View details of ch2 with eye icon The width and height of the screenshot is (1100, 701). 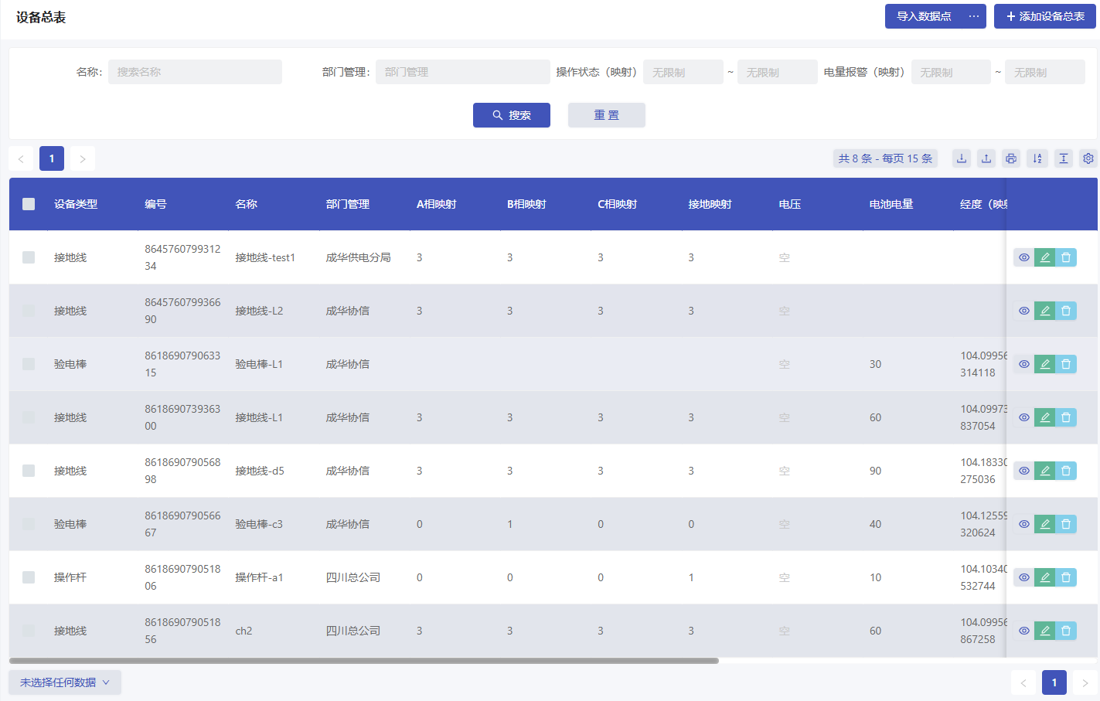pos(1023,631)
